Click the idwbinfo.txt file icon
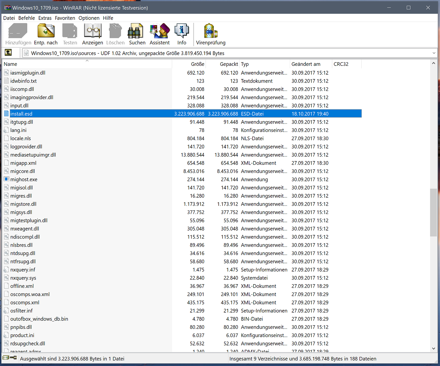 coord(7,81)
